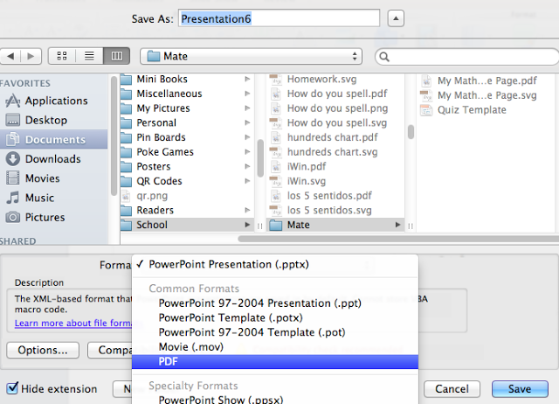Screen dimensions: 559x404
Task: Select column view mode
Action: (116, 56)
